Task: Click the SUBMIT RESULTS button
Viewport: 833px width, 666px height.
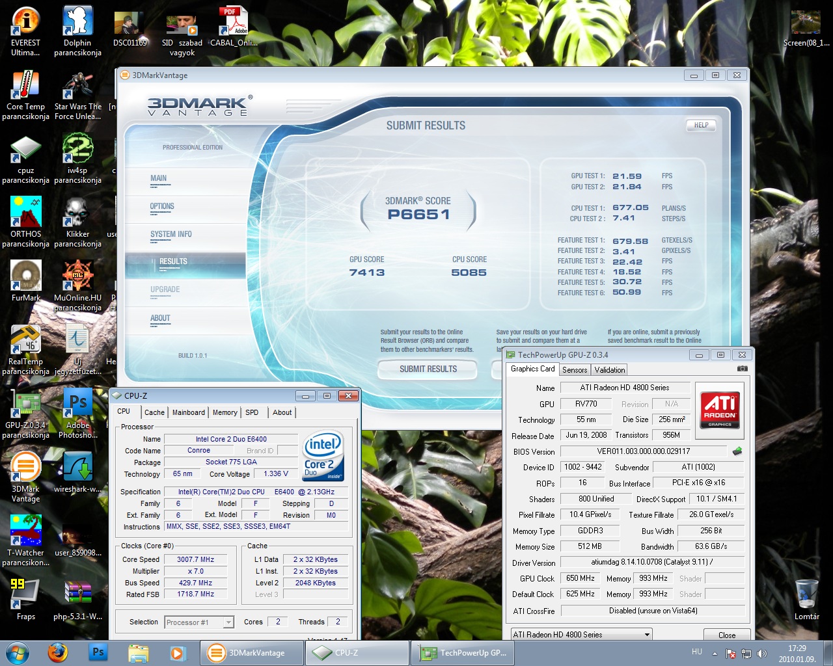Action: pyautogui.click(x=428, y=369)
